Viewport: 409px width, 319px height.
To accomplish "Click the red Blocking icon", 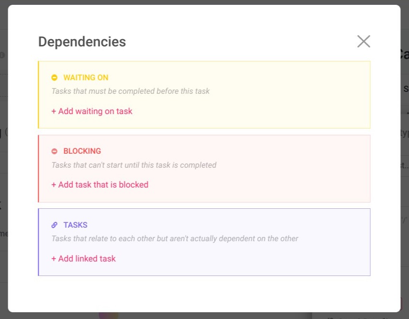I will coord(54,151).
